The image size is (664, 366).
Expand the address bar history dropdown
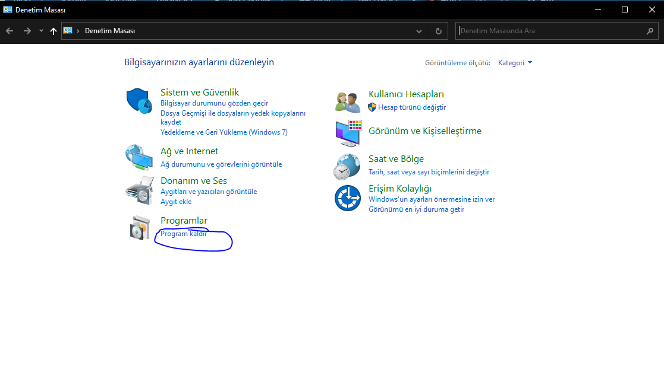tap(419, 31)
